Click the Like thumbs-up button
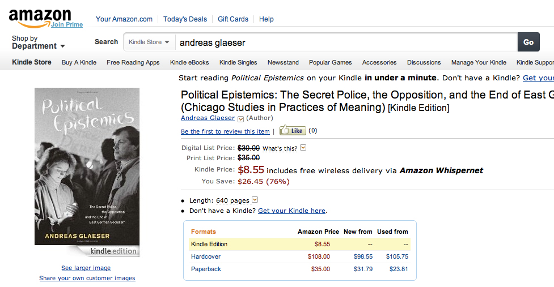This screenshot has height=287, width=554. pyautogui.click(x=293, y=131)
